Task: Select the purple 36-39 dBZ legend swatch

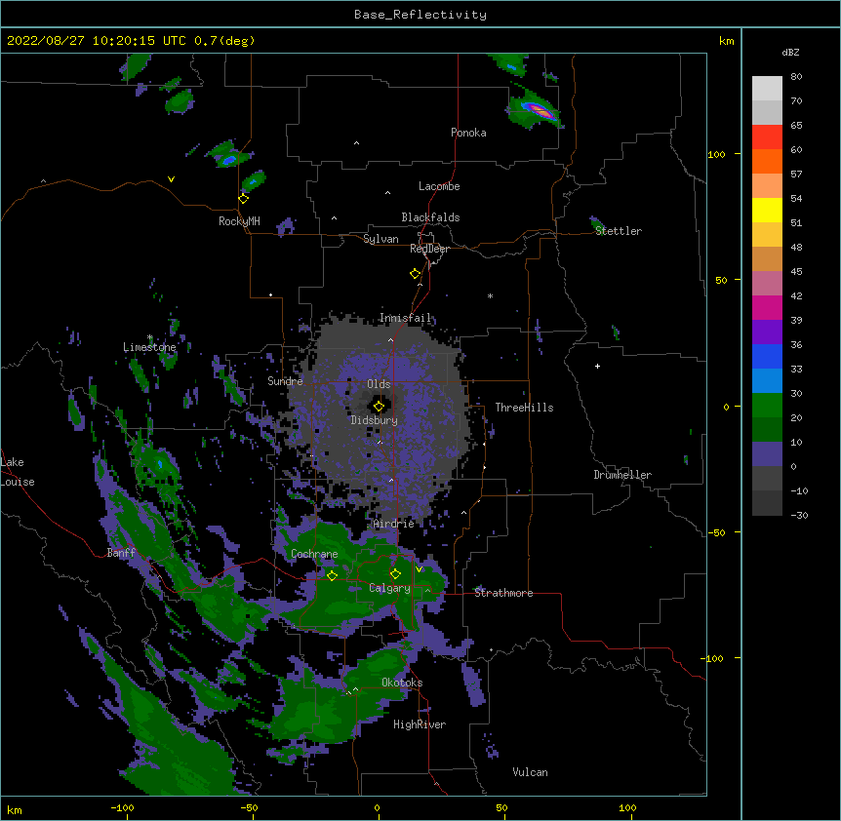Action: 767,332
